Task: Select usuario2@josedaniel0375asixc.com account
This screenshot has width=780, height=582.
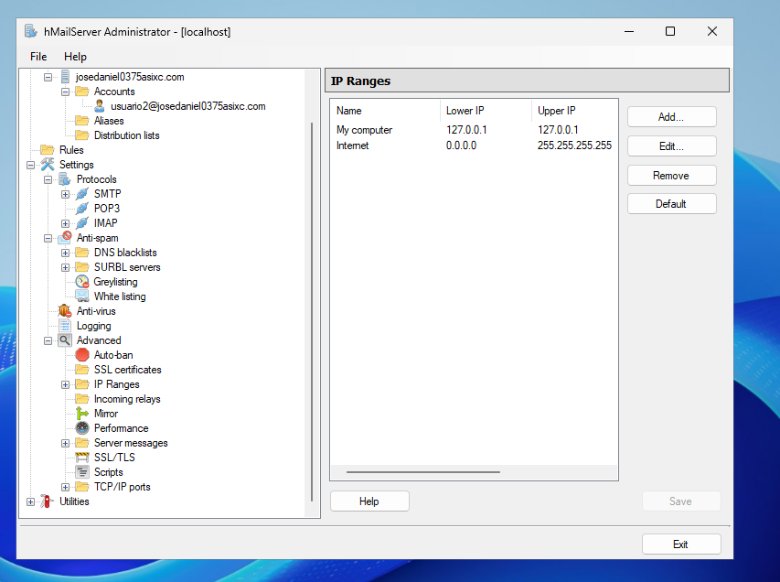Action: pyautogui.click(x=188, y=106)
